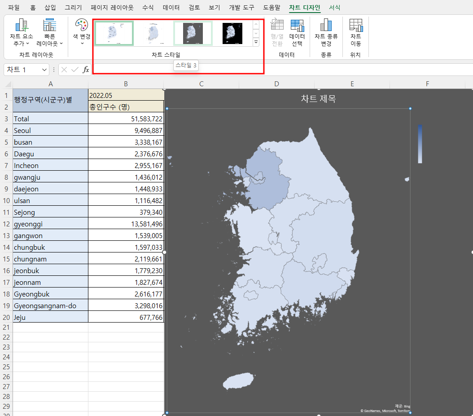Click the Name Box showing 차트 1

tap(22, 70)
